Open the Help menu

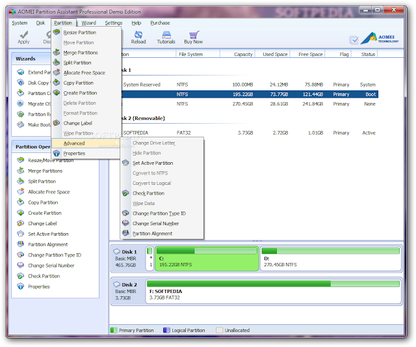136,23
